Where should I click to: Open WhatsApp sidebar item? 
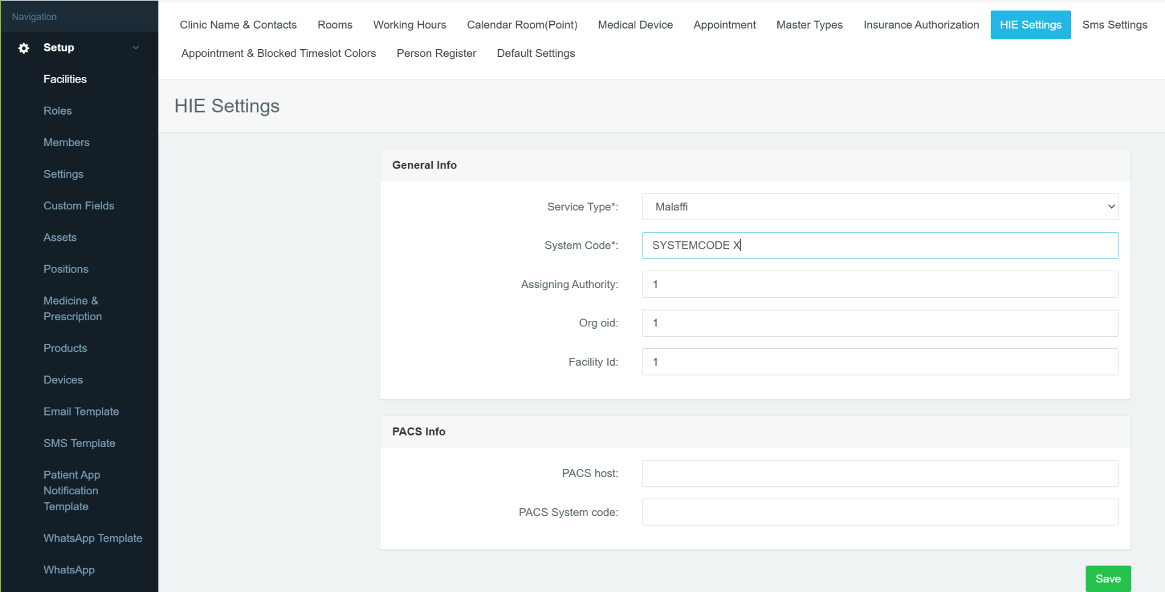coord(69,570)
